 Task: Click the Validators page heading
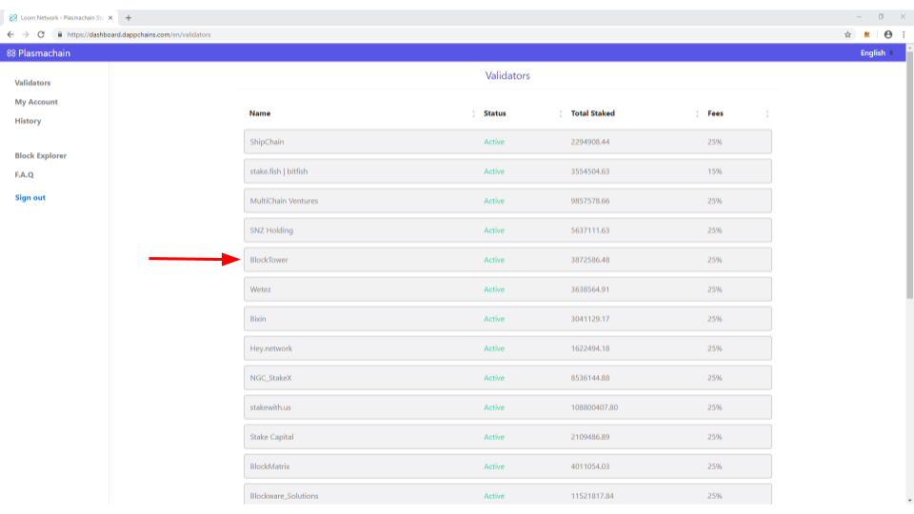(507, 76)
